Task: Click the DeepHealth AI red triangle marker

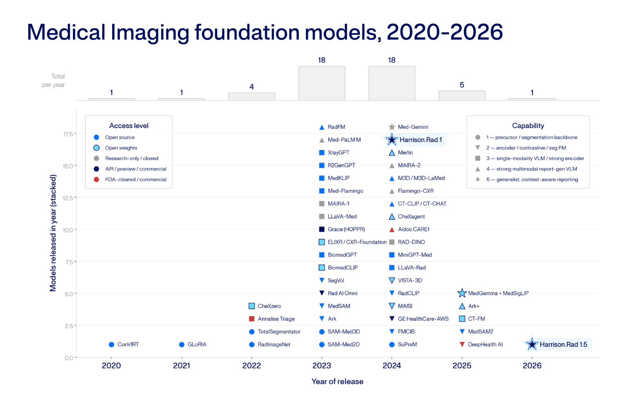Action: pos(462,344)
